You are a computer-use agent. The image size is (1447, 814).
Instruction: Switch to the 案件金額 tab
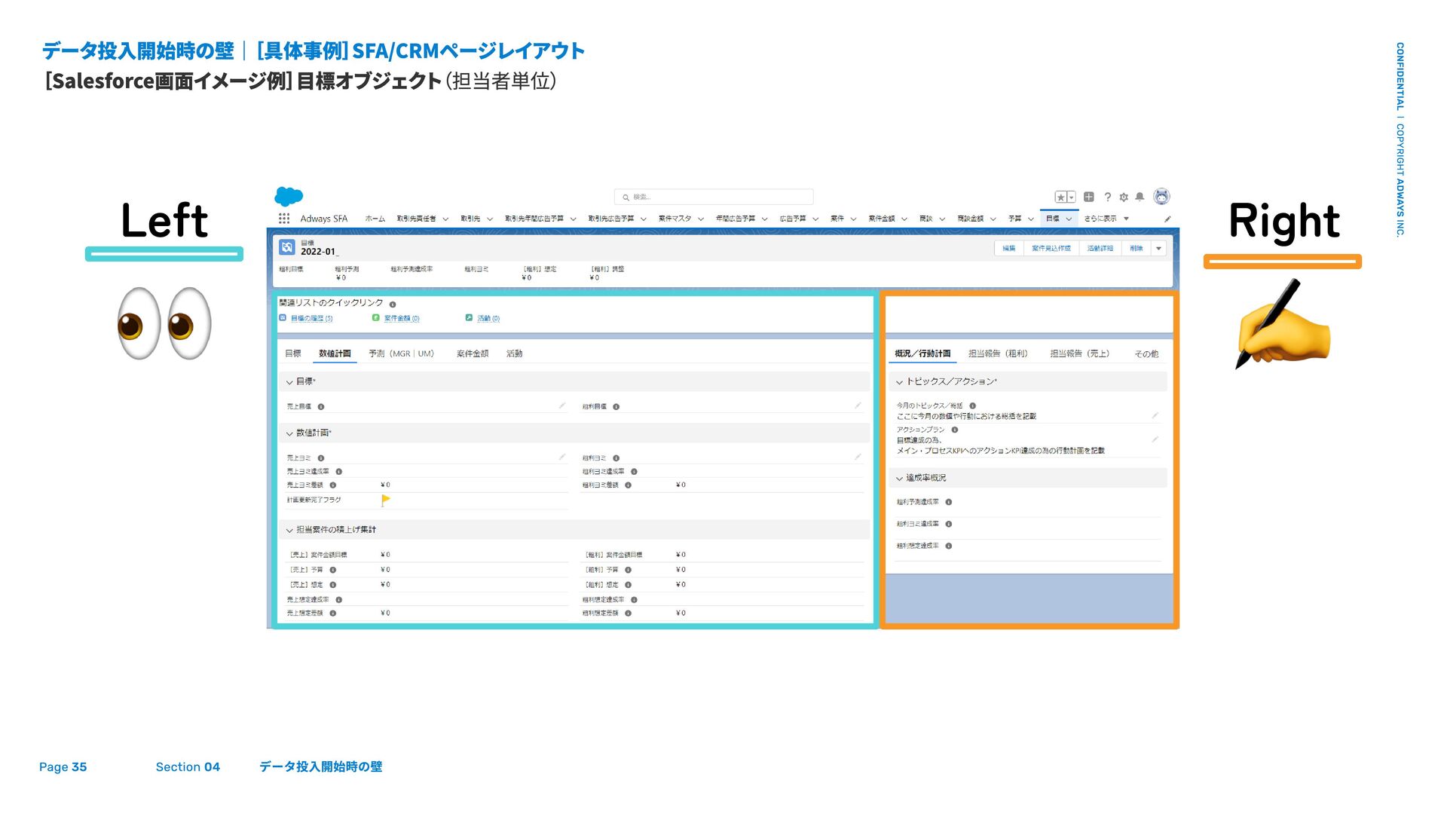(473, 353)
